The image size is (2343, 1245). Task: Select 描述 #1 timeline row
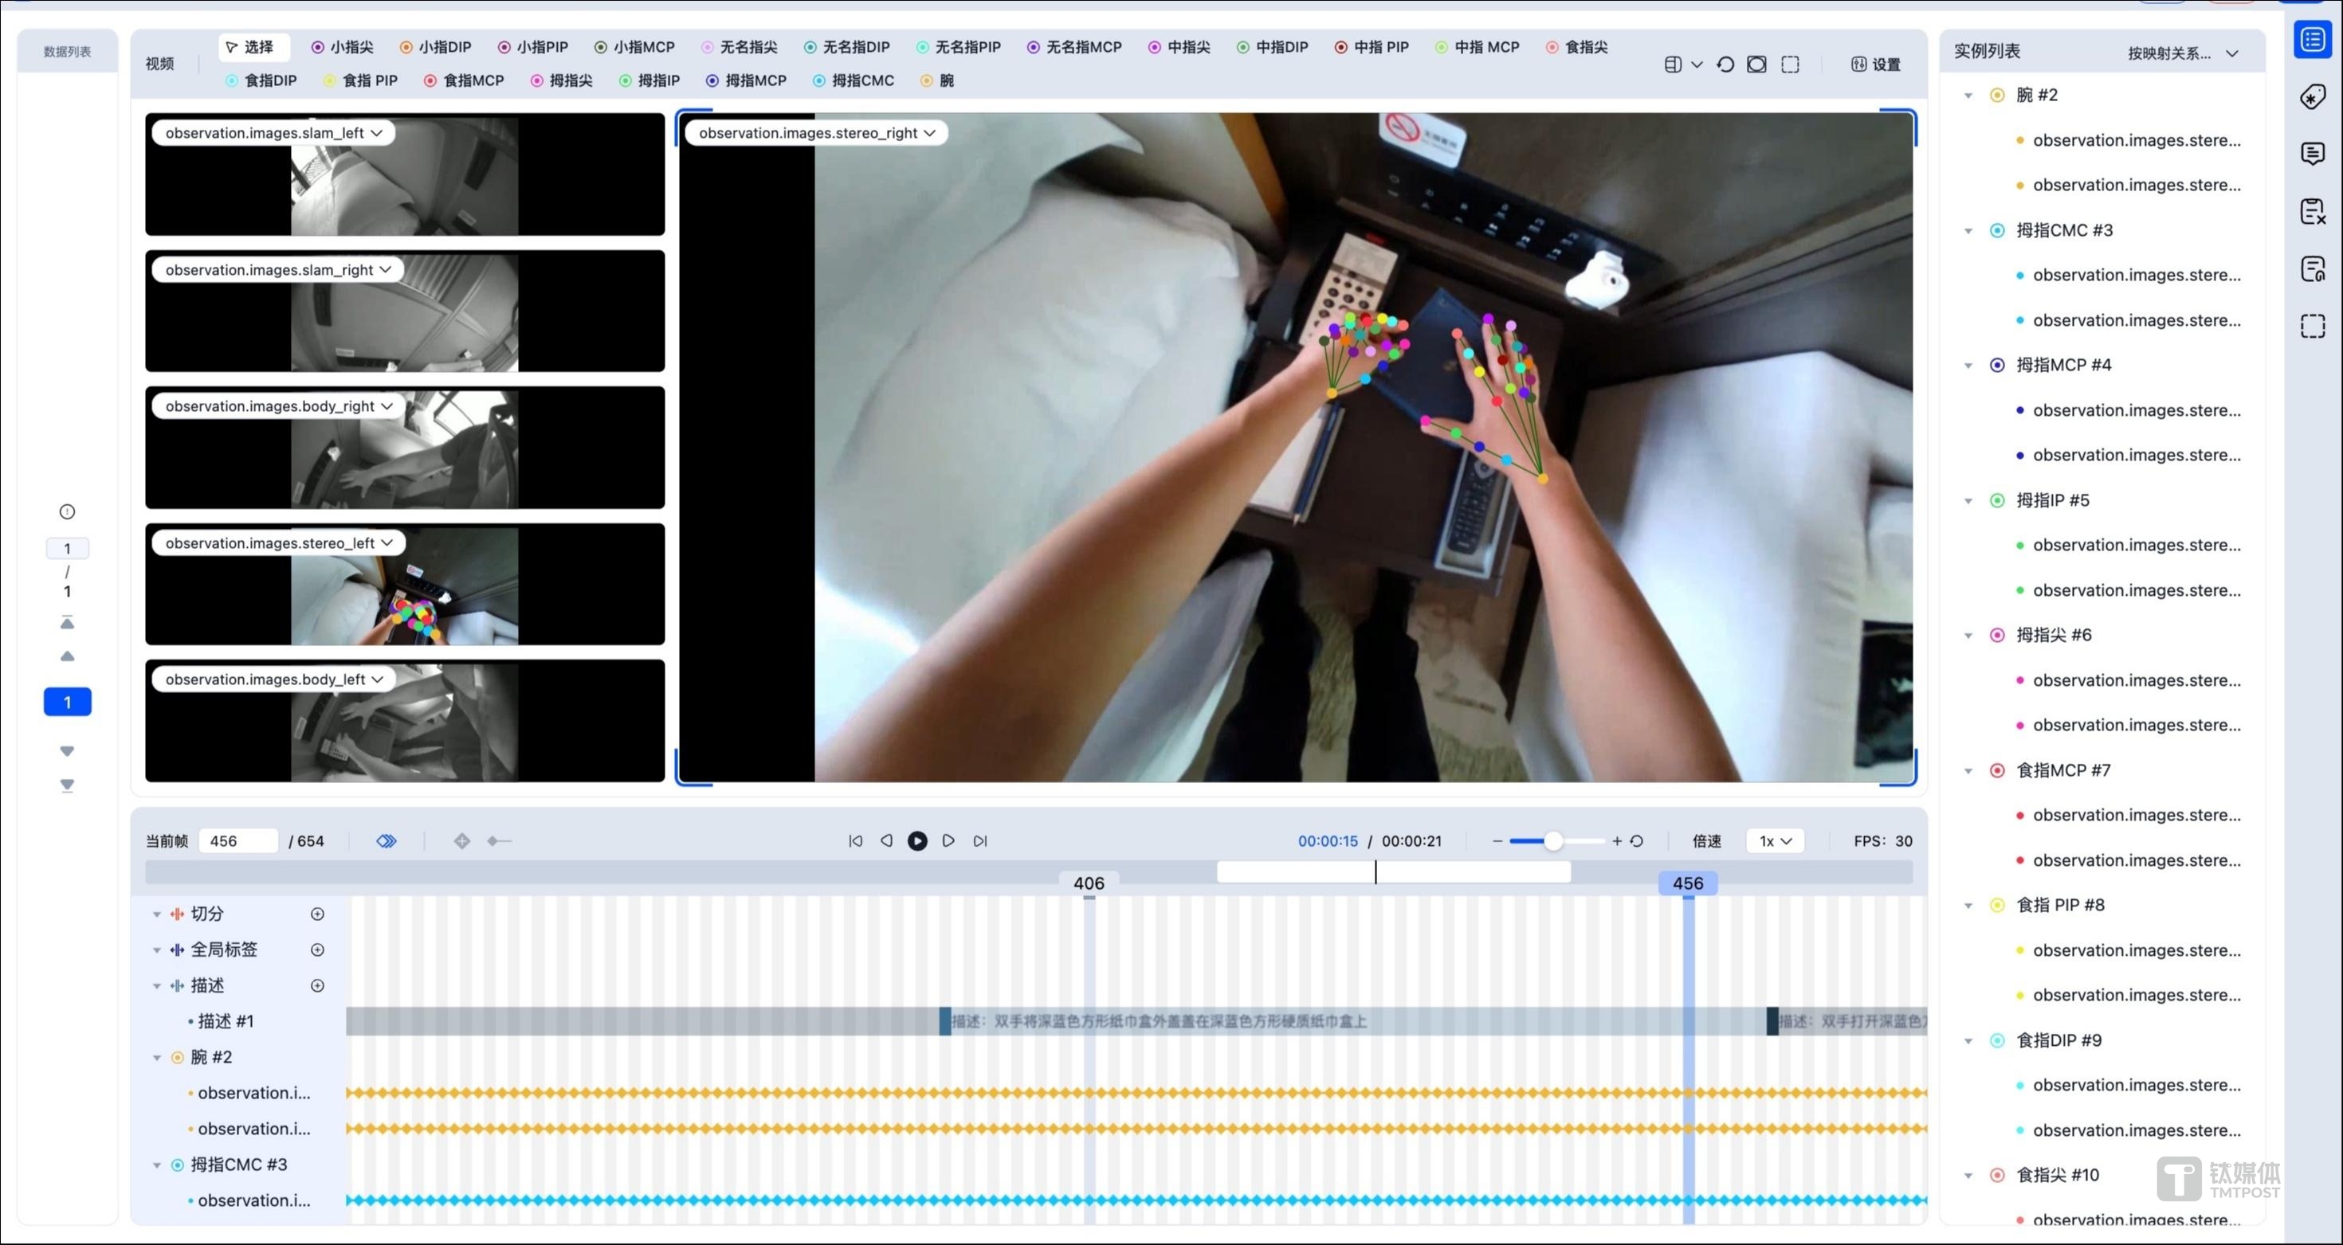[226, 1021]
